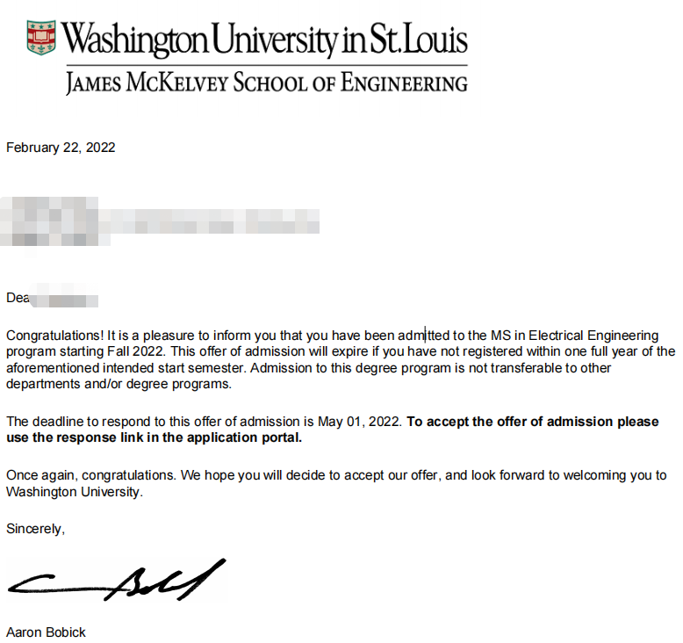Click the word 'Congratulations!' opening the letter

point(55,336)
